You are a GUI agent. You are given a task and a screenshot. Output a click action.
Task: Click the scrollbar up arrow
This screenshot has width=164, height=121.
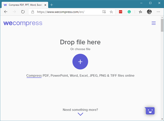tap(162, 17)
